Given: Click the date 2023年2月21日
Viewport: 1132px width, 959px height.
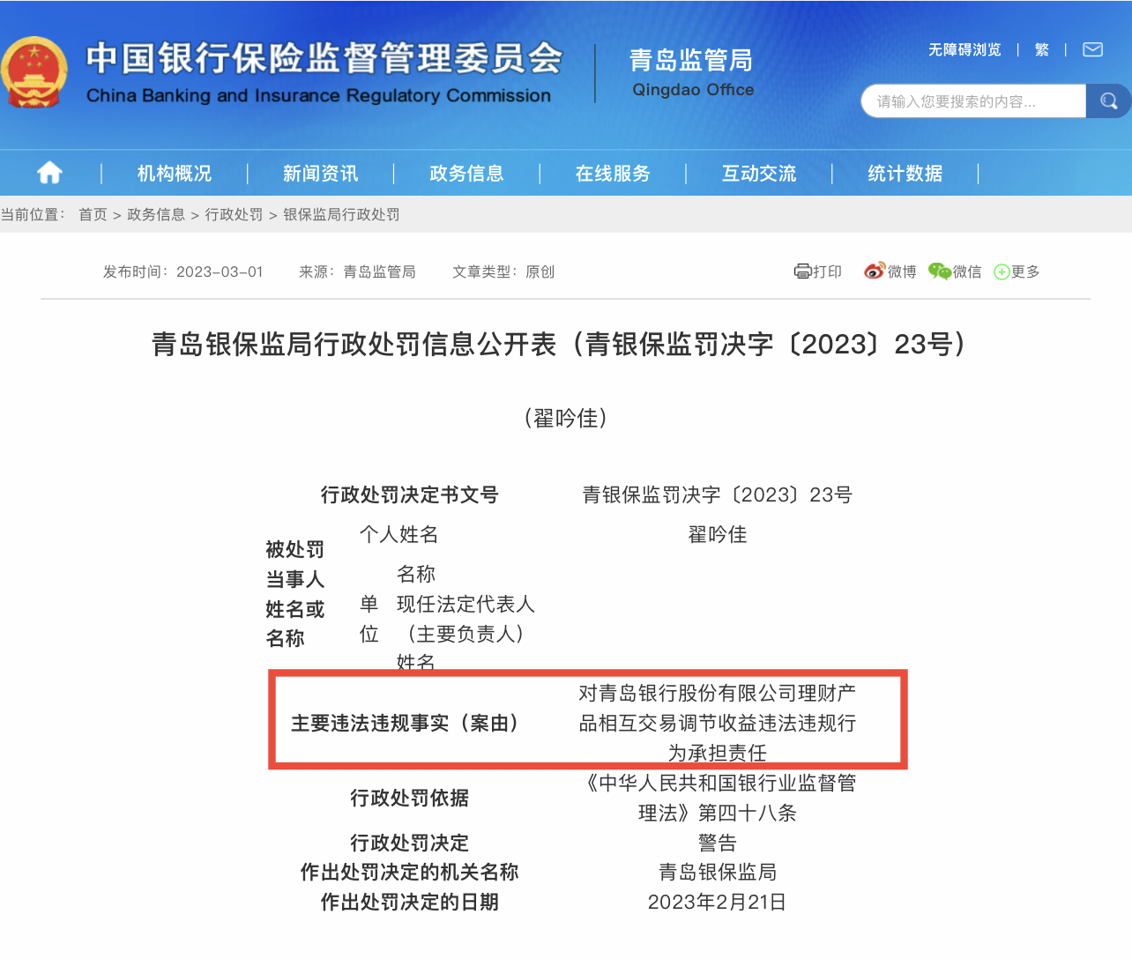Looking at the screenshot, I should [718, 903].
